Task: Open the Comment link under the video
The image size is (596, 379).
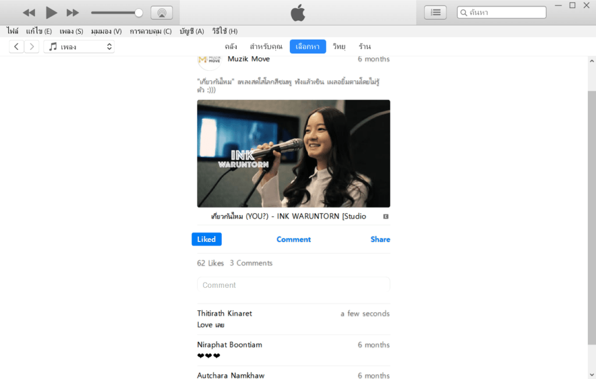Action: click(x=293, y=239)
